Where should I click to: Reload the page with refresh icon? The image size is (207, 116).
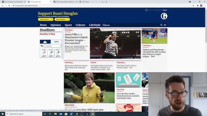tap(9, 6)
